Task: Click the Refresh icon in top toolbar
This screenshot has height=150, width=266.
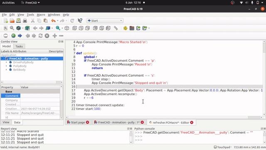Action: pos(72,20)
